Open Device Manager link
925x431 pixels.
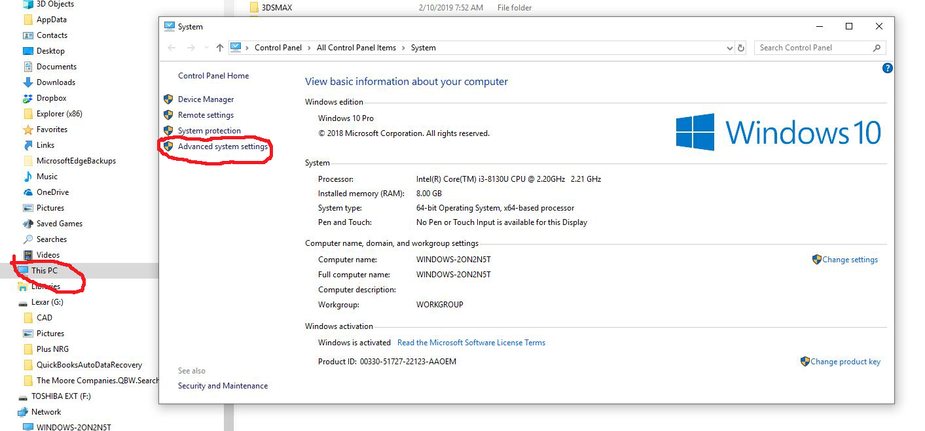206,99
